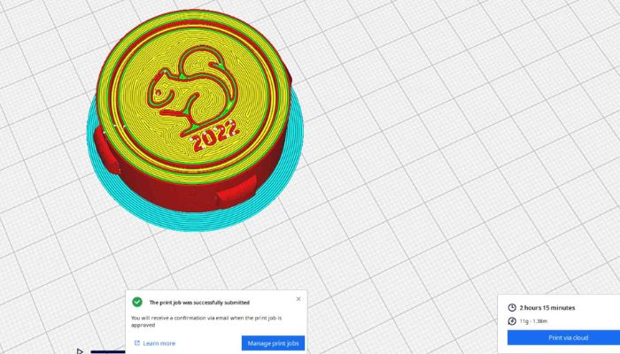Open Manage print jobs

pos(273,343)
